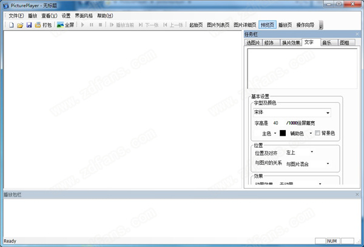Click the PicturePlayer title bar app icon
Viewport: 364px width, 247px height.
(x=6, y=5)
